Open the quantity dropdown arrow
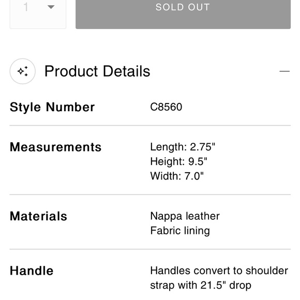Viewport: 300px width, 300px height. 51,7
